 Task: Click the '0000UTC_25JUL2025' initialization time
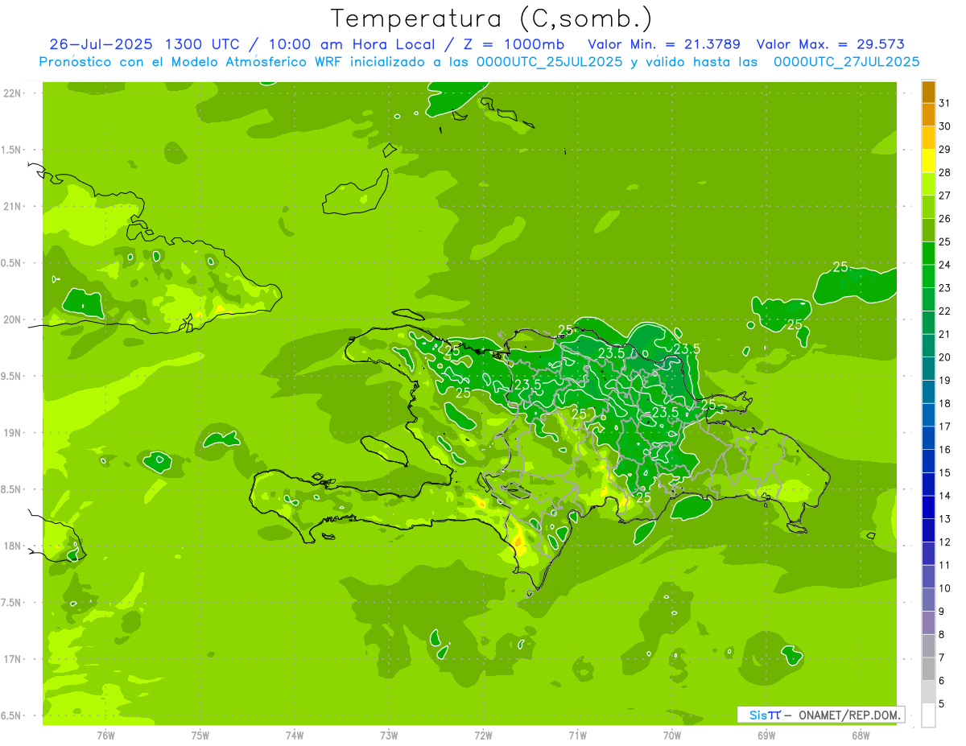coord(549,61)
